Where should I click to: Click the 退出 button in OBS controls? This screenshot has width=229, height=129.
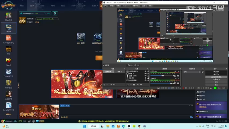pos(216,85)
